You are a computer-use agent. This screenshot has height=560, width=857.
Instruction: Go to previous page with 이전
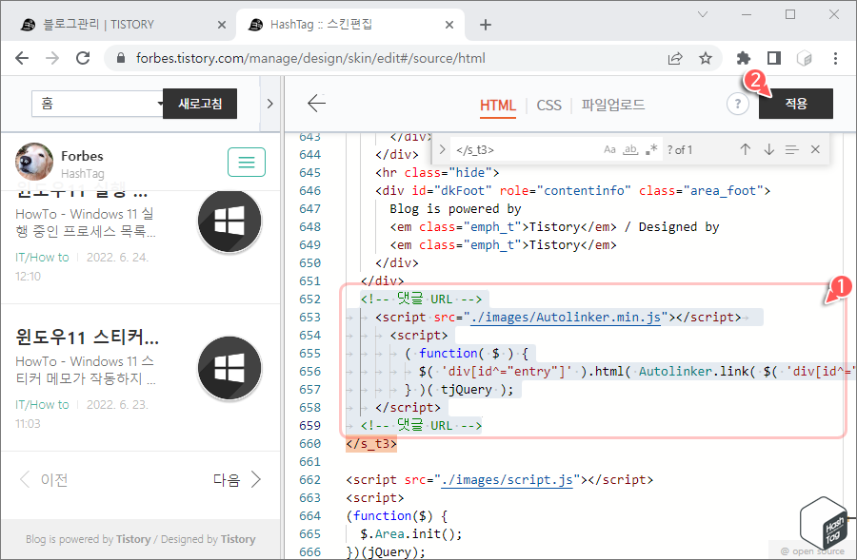(x=44, y=480)
